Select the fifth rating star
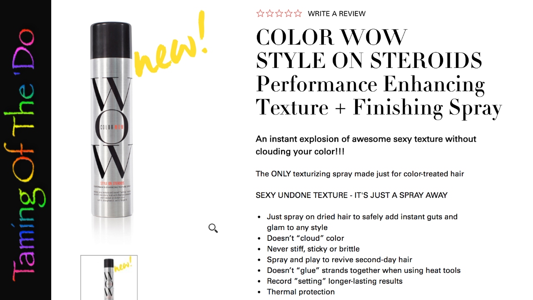 pyautogui.click(x=298, y=13)
